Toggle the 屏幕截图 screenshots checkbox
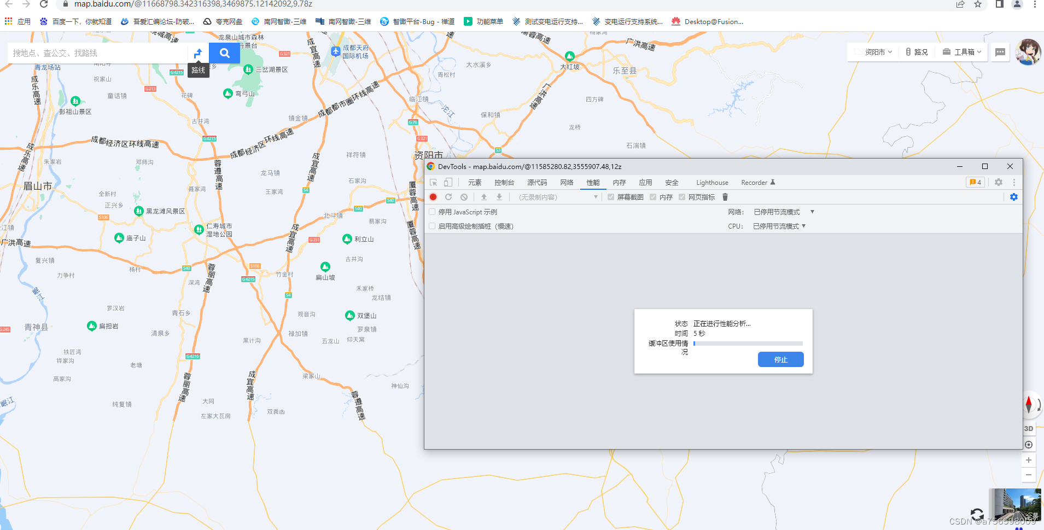Screen dimensions: 1044x530 click(x=611, y=197)
